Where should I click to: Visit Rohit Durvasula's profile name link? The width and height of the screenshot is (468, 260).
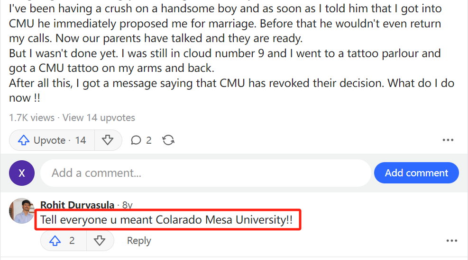pyautogui.click(x=77, y=205)
